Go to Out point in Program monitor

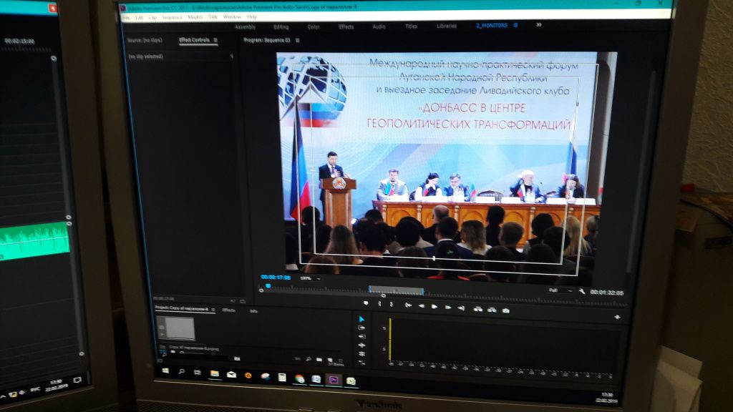[x=462, y=308]
